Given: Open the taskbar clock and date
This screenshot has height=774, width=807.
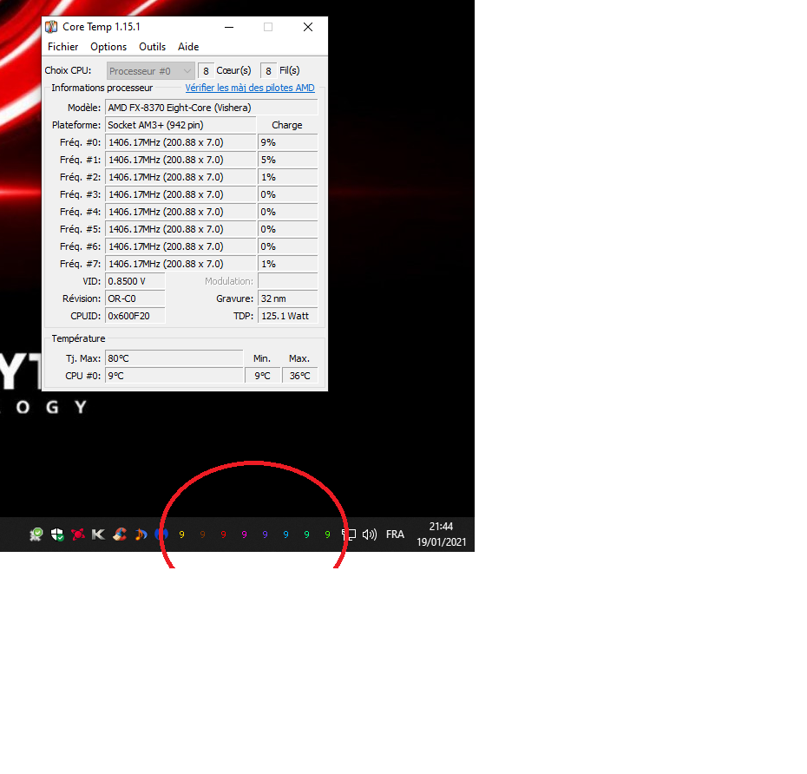Looking at the screenshot, I should tap(441, 535).
